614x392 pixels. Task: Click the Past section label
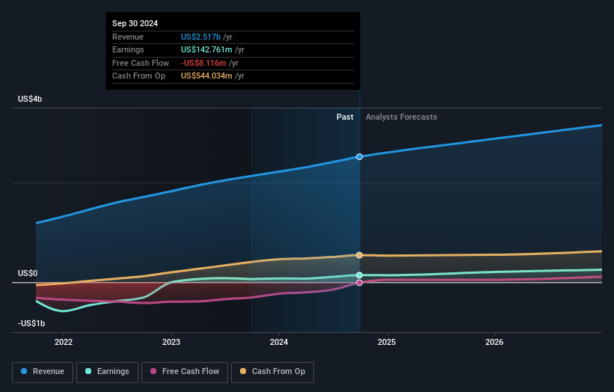pyautogui.click(x=345, y=117)
